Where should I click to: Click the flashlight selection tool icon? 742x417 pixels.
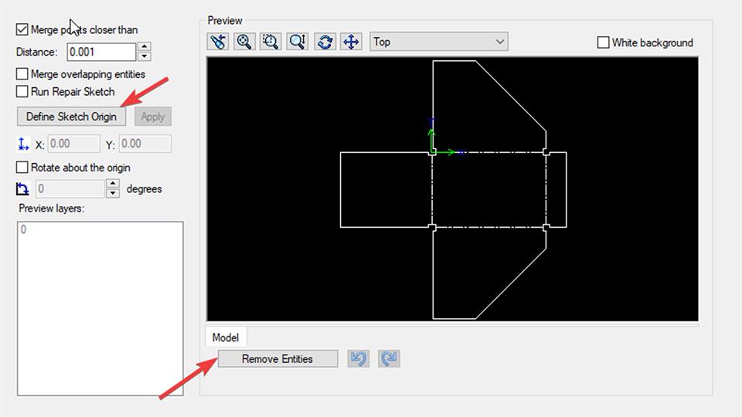[219, 42]
